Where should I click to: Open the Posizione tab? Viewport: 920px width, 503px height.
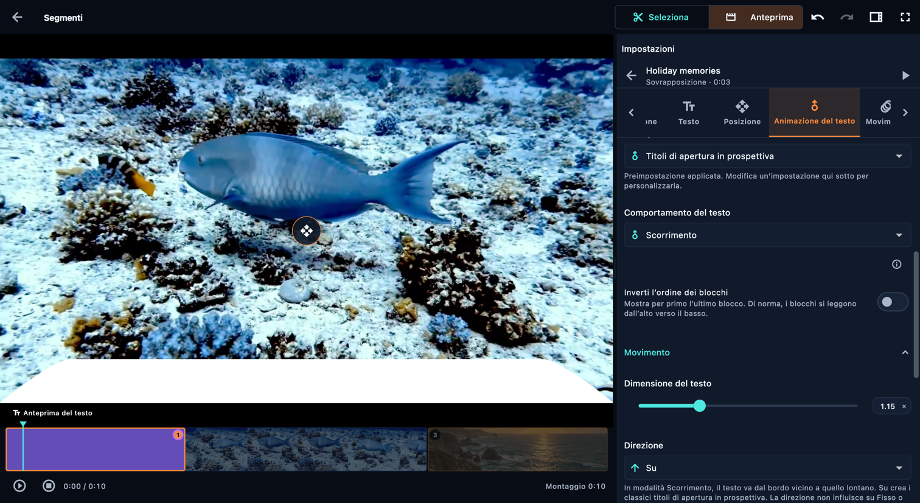742,113
